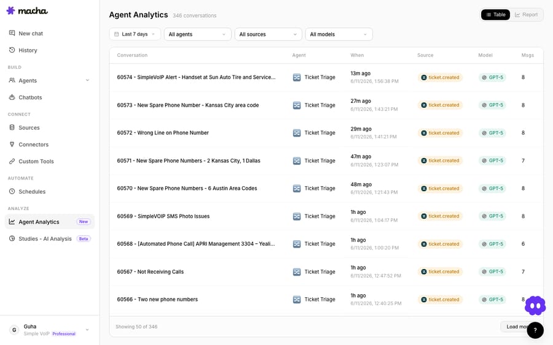Open Studies - AI Analysis page
This screenshot has height=345, width=553.
49,239
